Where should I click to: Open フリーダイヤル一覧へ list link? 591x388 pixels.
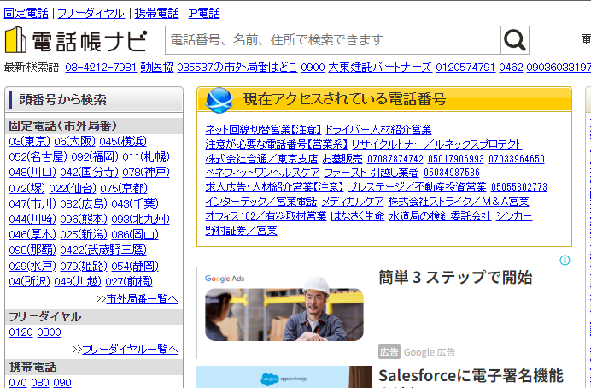tap(130, 350)
